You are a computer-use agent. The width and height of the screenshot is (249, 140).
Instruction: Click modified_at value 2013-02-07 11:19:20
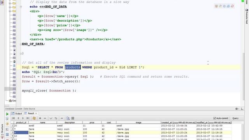(x=209, y=136)
